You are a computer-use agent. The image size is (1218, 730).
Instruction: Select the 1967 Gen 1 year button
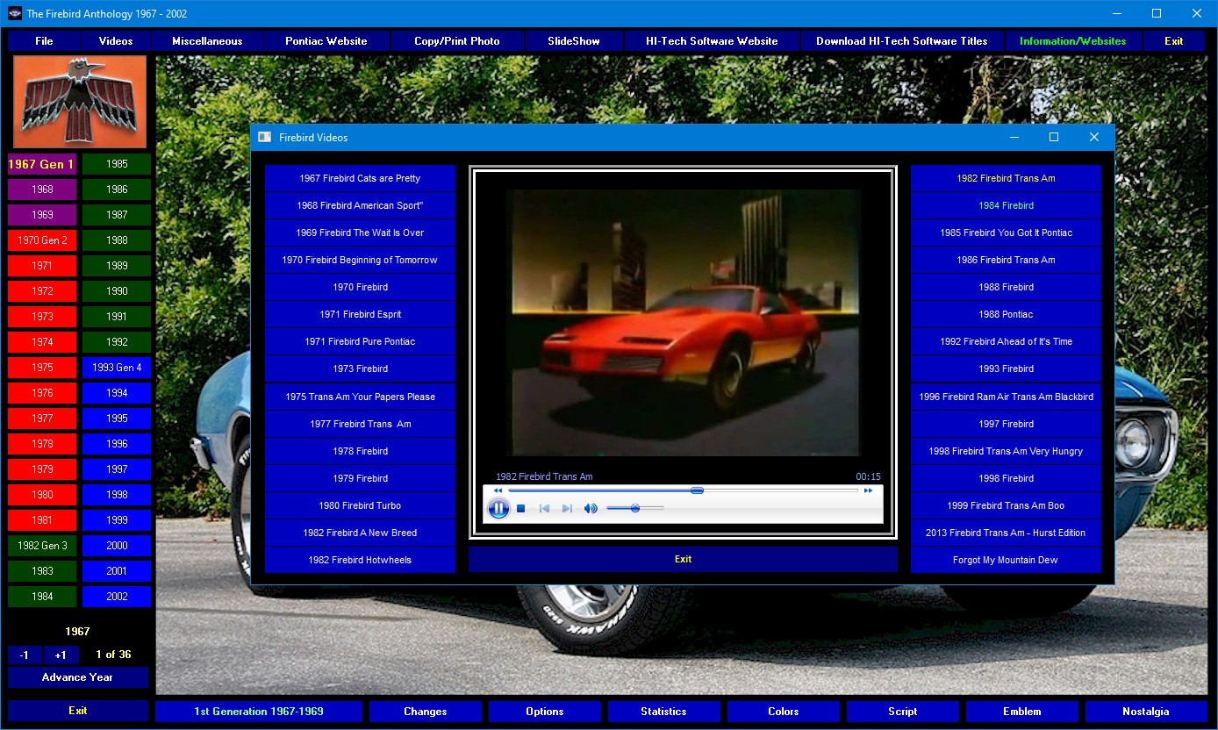(x=42, y=164)
